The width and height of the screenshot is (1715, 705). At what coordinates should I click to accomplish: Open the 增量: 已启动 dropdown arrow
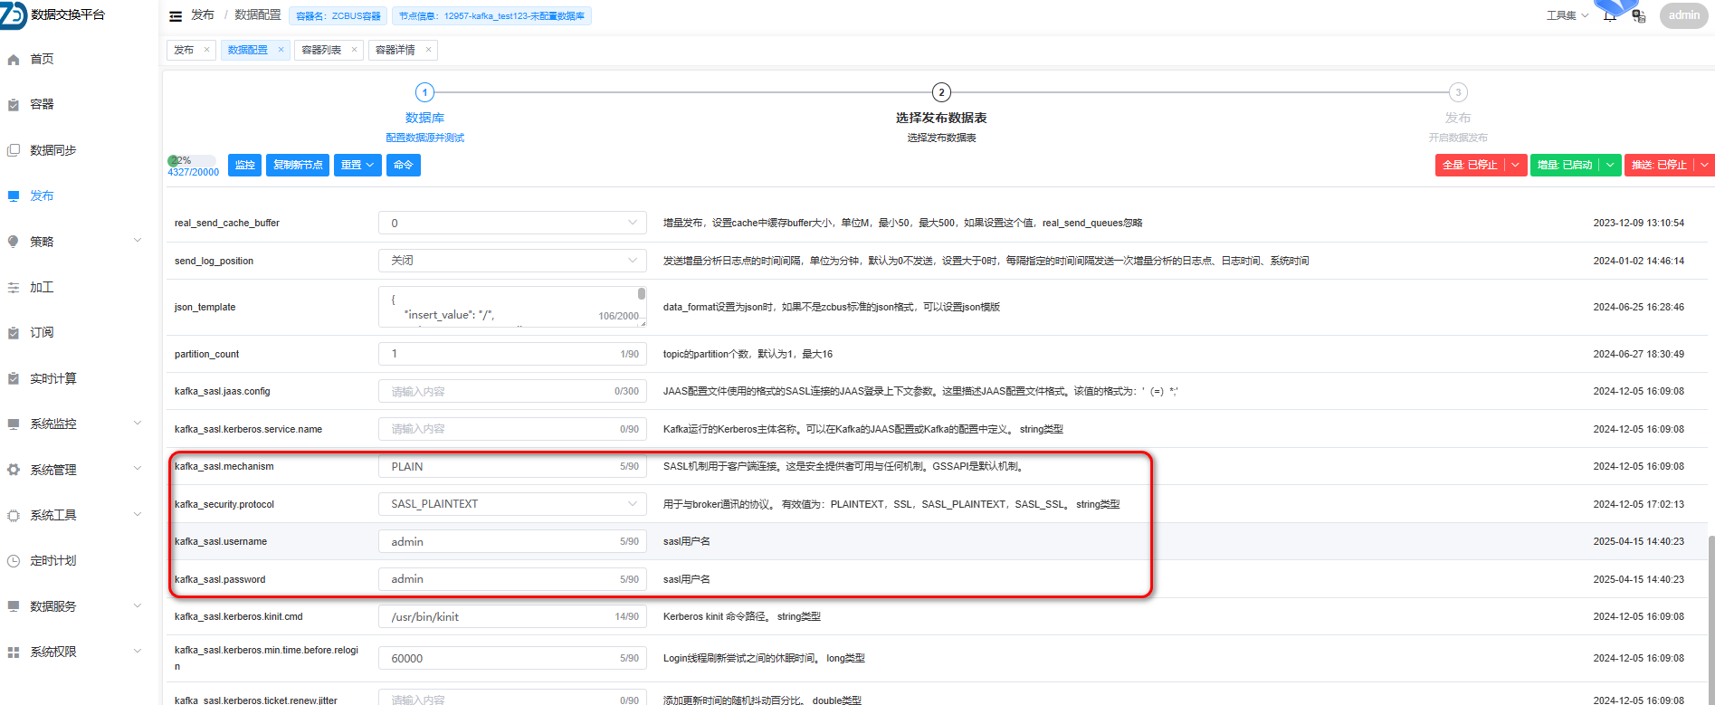(x=1610, y=165)
